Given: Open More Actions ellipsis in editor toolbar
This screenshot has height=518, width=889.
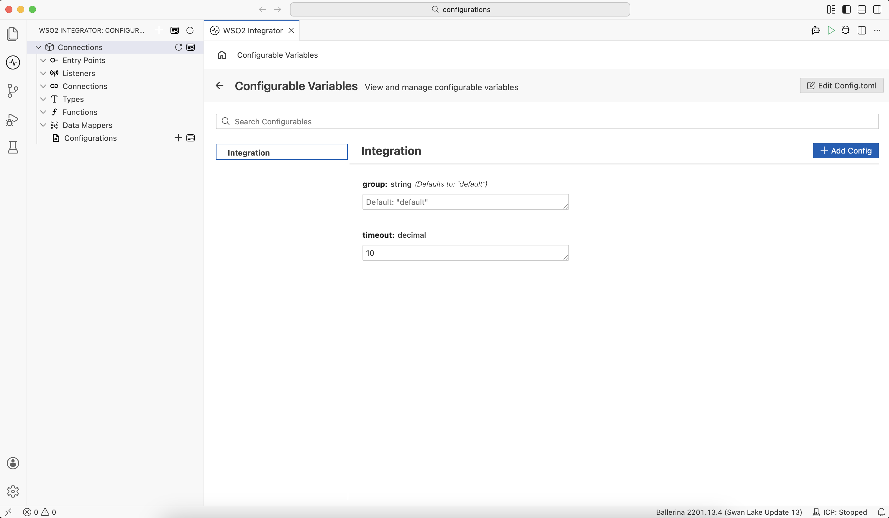Looking at the screenshot, I should pyautogui.click(x=877, y=30).
